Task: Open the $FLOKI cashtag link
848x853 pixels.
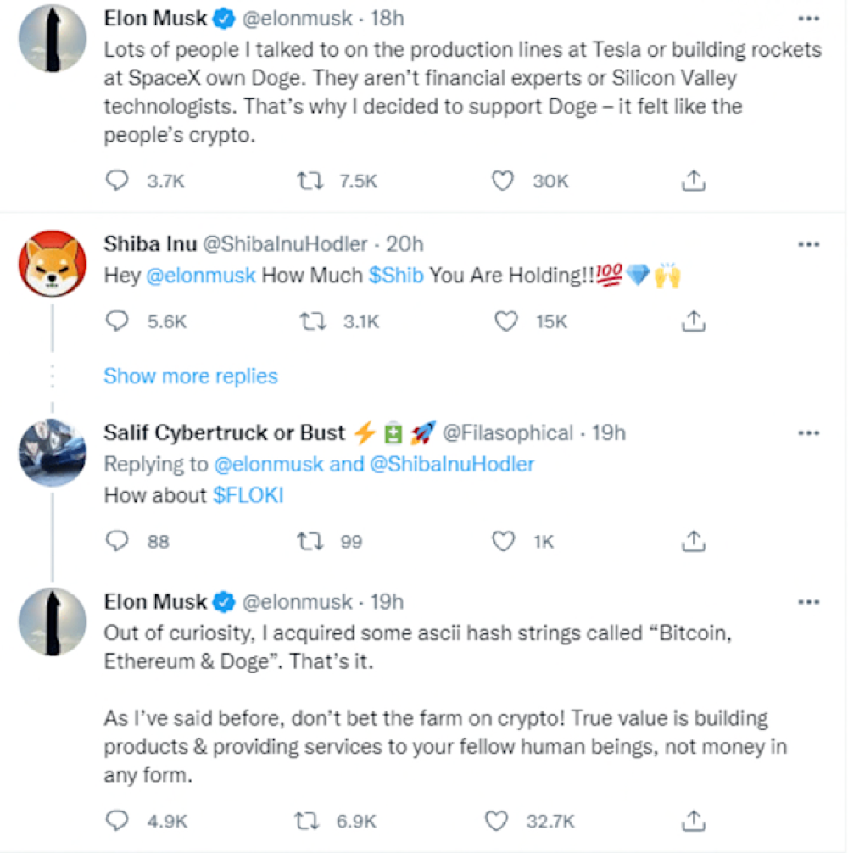Action: click(x=248, y=495)
